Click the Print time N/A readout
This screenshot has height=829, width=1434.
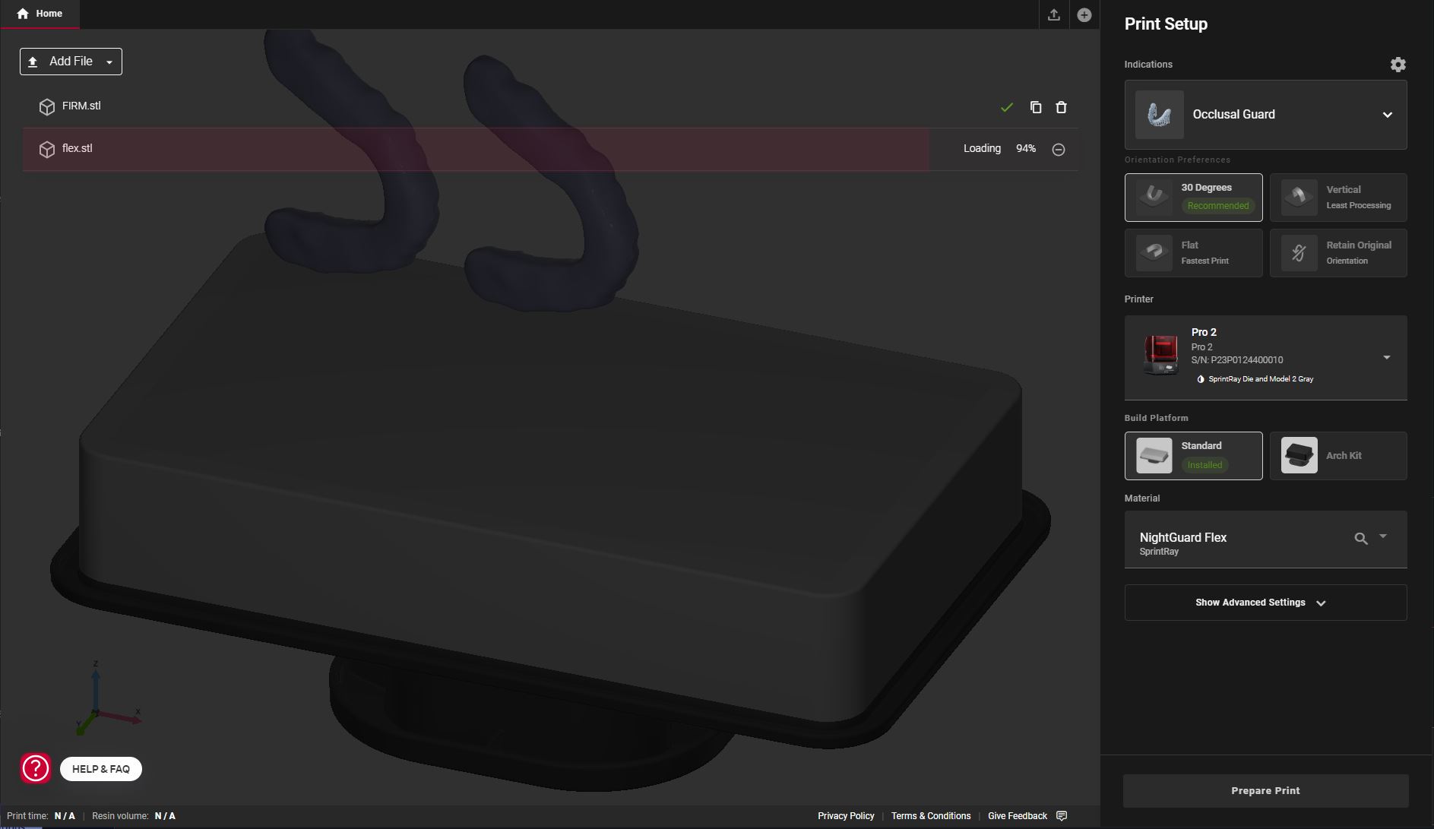[41, 816]
